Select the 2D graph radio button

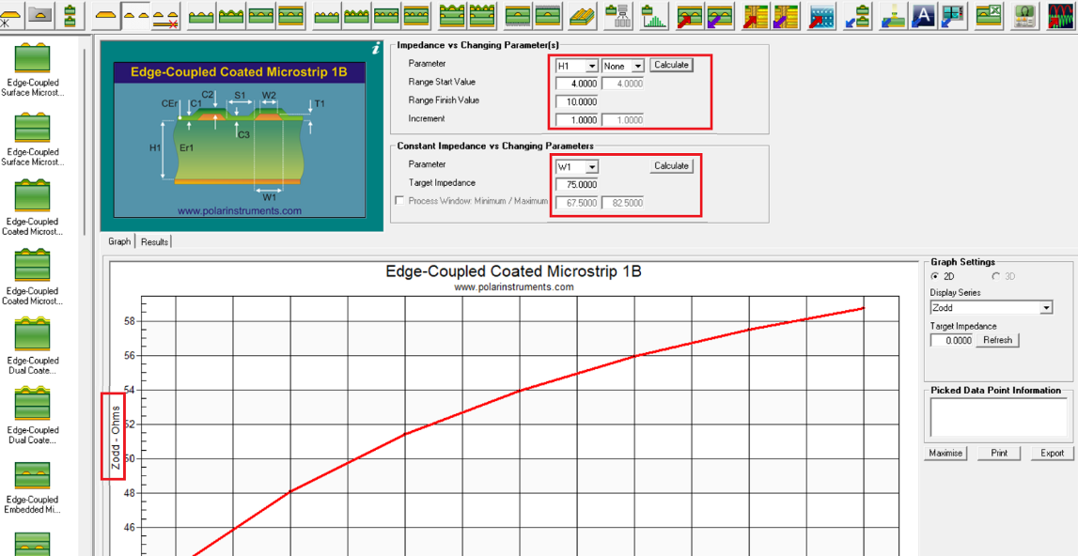tap(934, 276)
